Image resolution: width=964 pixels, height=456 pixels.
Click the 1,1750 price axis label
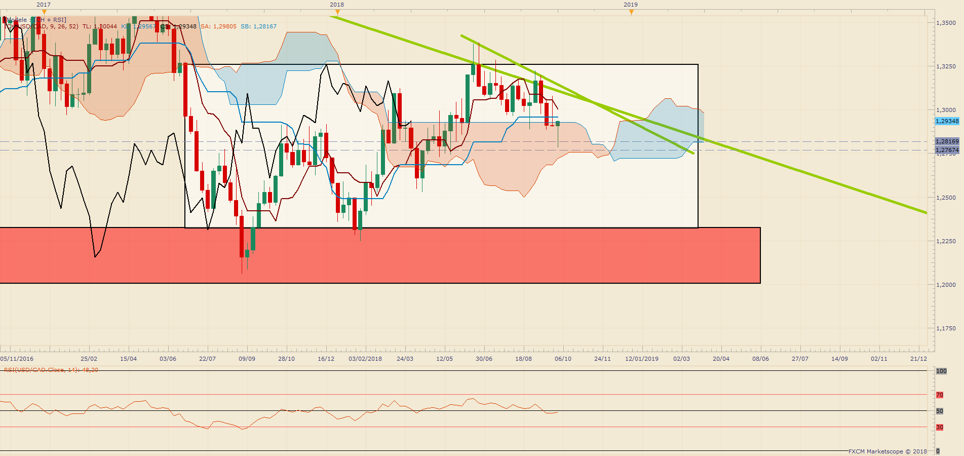pos(946,328)
